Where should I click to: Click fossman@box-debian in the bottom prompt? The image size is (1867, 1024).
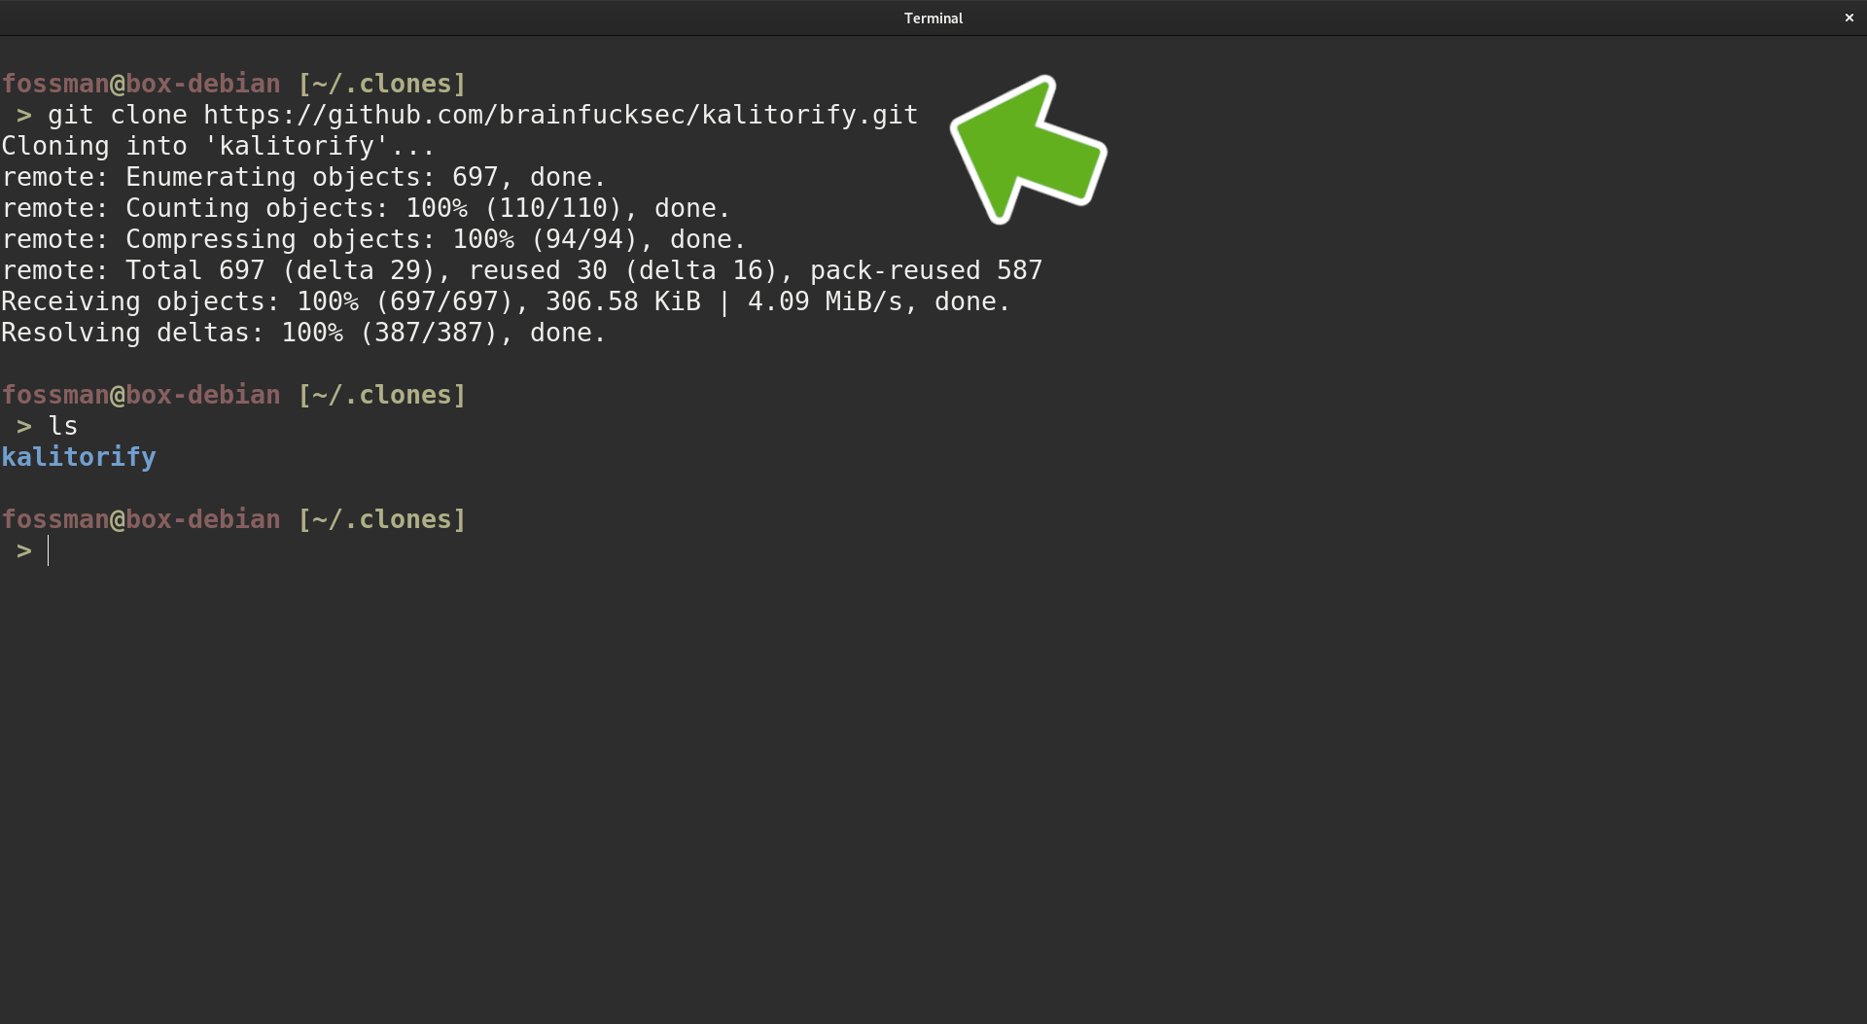[x=141, y=519]
